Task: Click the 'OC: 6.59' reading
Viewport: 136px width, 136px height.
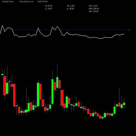Action: 93,6
